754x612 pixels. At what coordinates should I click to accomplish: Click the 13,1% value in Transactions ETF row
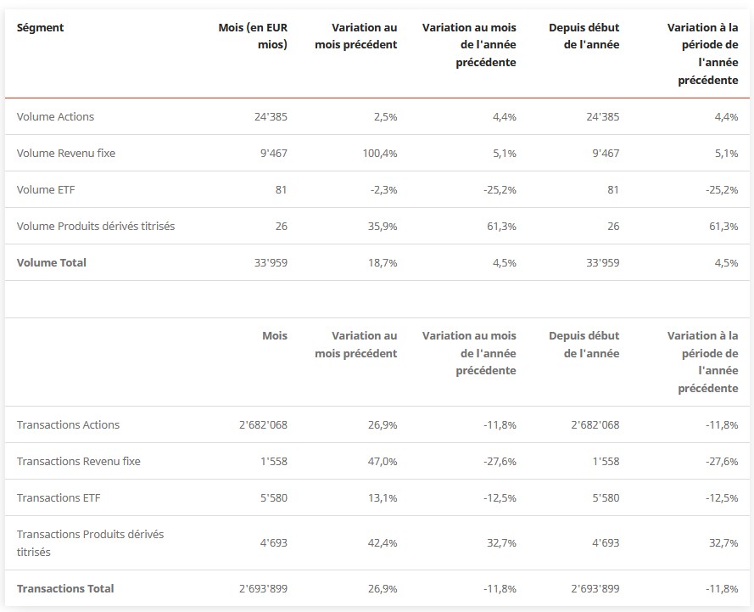(382, 497)
